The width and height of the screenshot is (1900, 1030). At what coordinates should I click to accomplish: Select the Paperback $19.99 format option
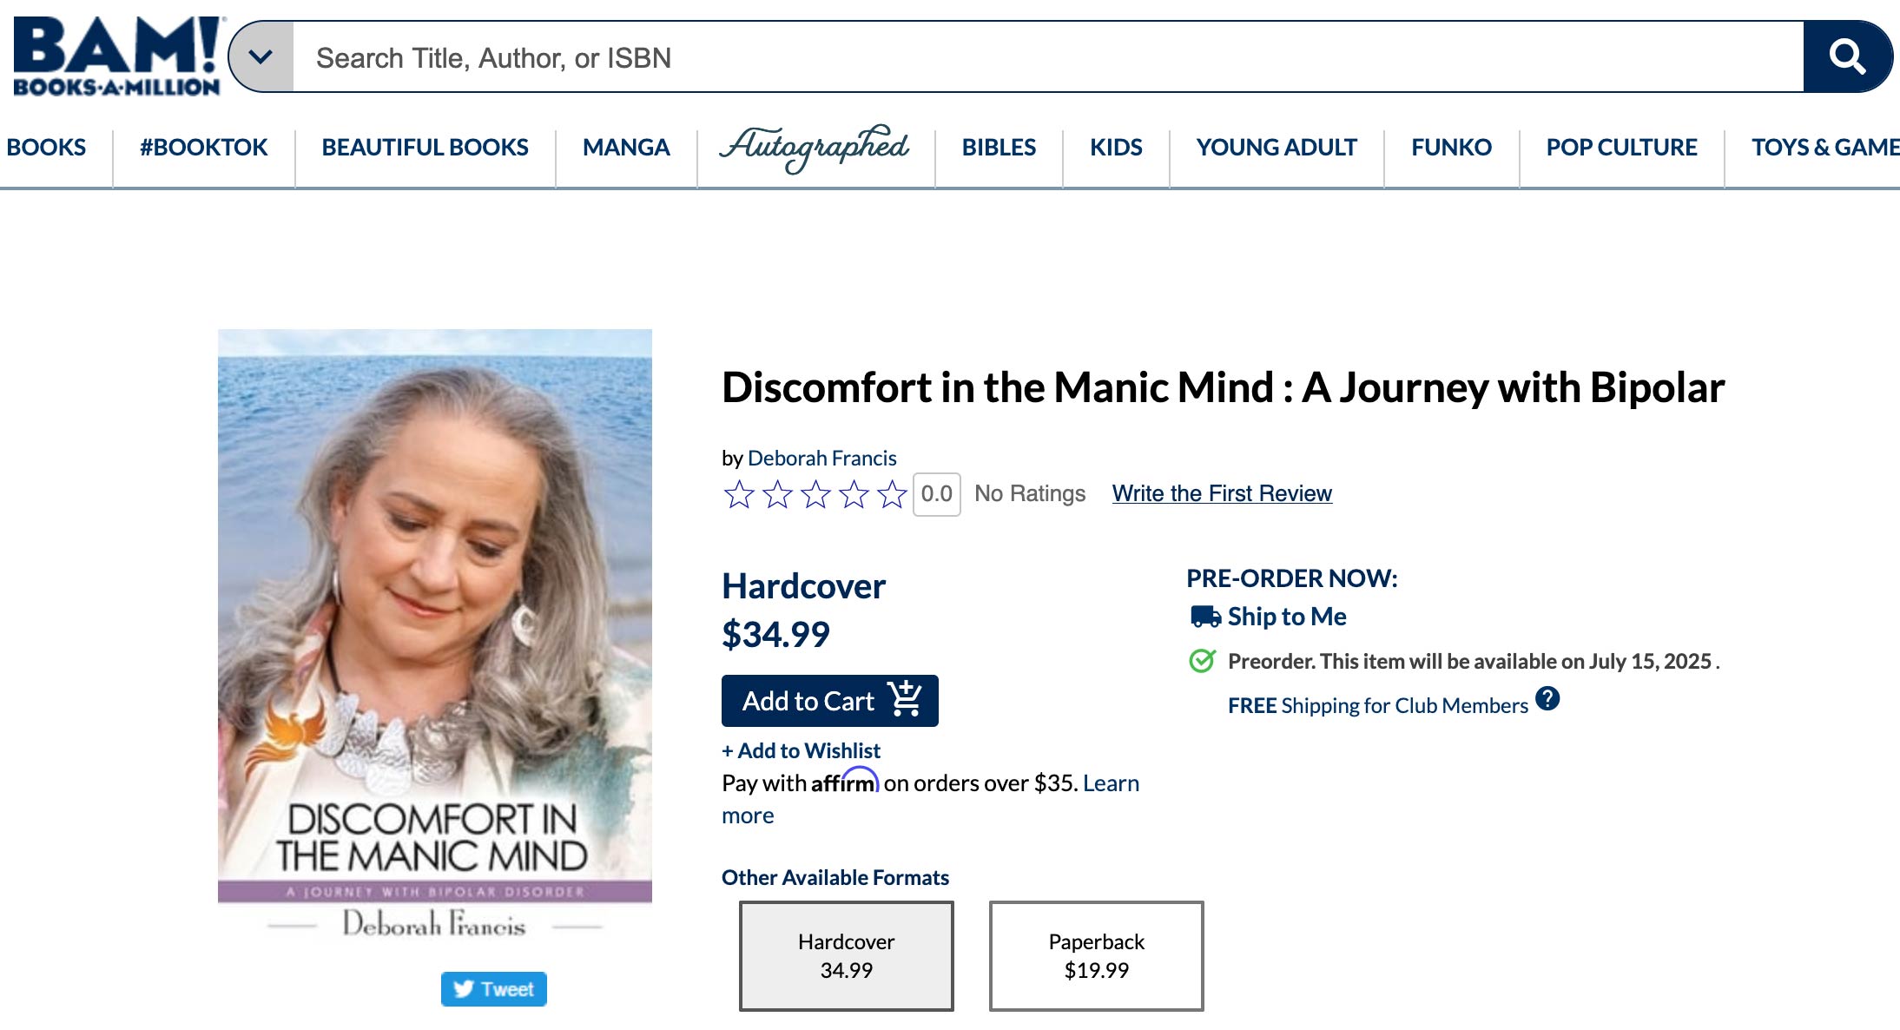1096,955
